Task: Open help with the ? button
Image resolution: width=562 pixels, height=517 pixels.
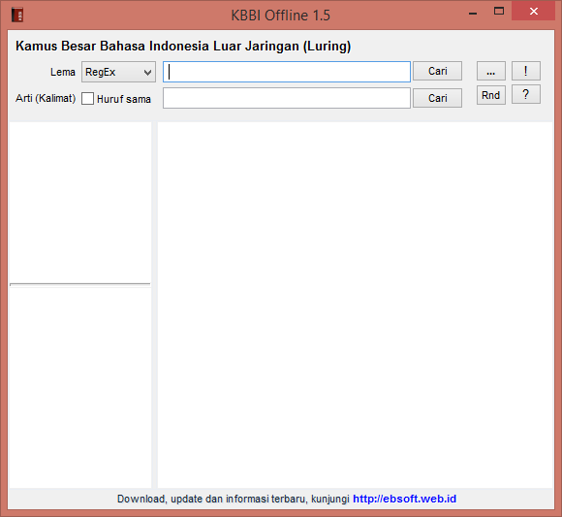Action: [526, 95]
